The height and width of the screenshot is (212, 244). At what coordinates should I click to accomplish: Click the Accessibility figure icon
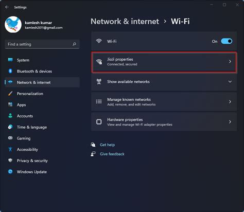[x=10, y=149]
